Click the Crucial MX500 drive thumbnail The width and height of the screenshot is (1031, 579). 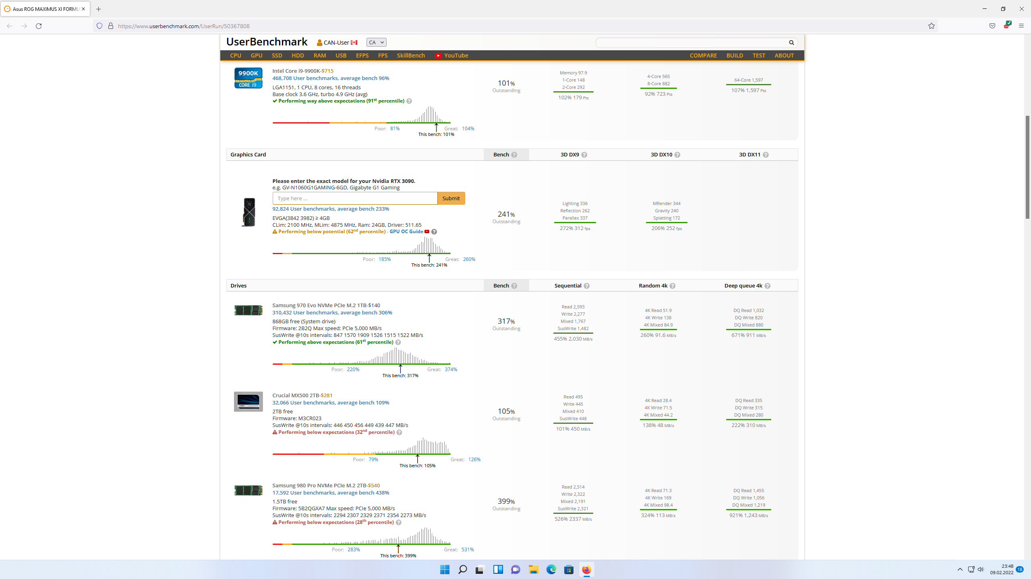click(x=248, y=401)
